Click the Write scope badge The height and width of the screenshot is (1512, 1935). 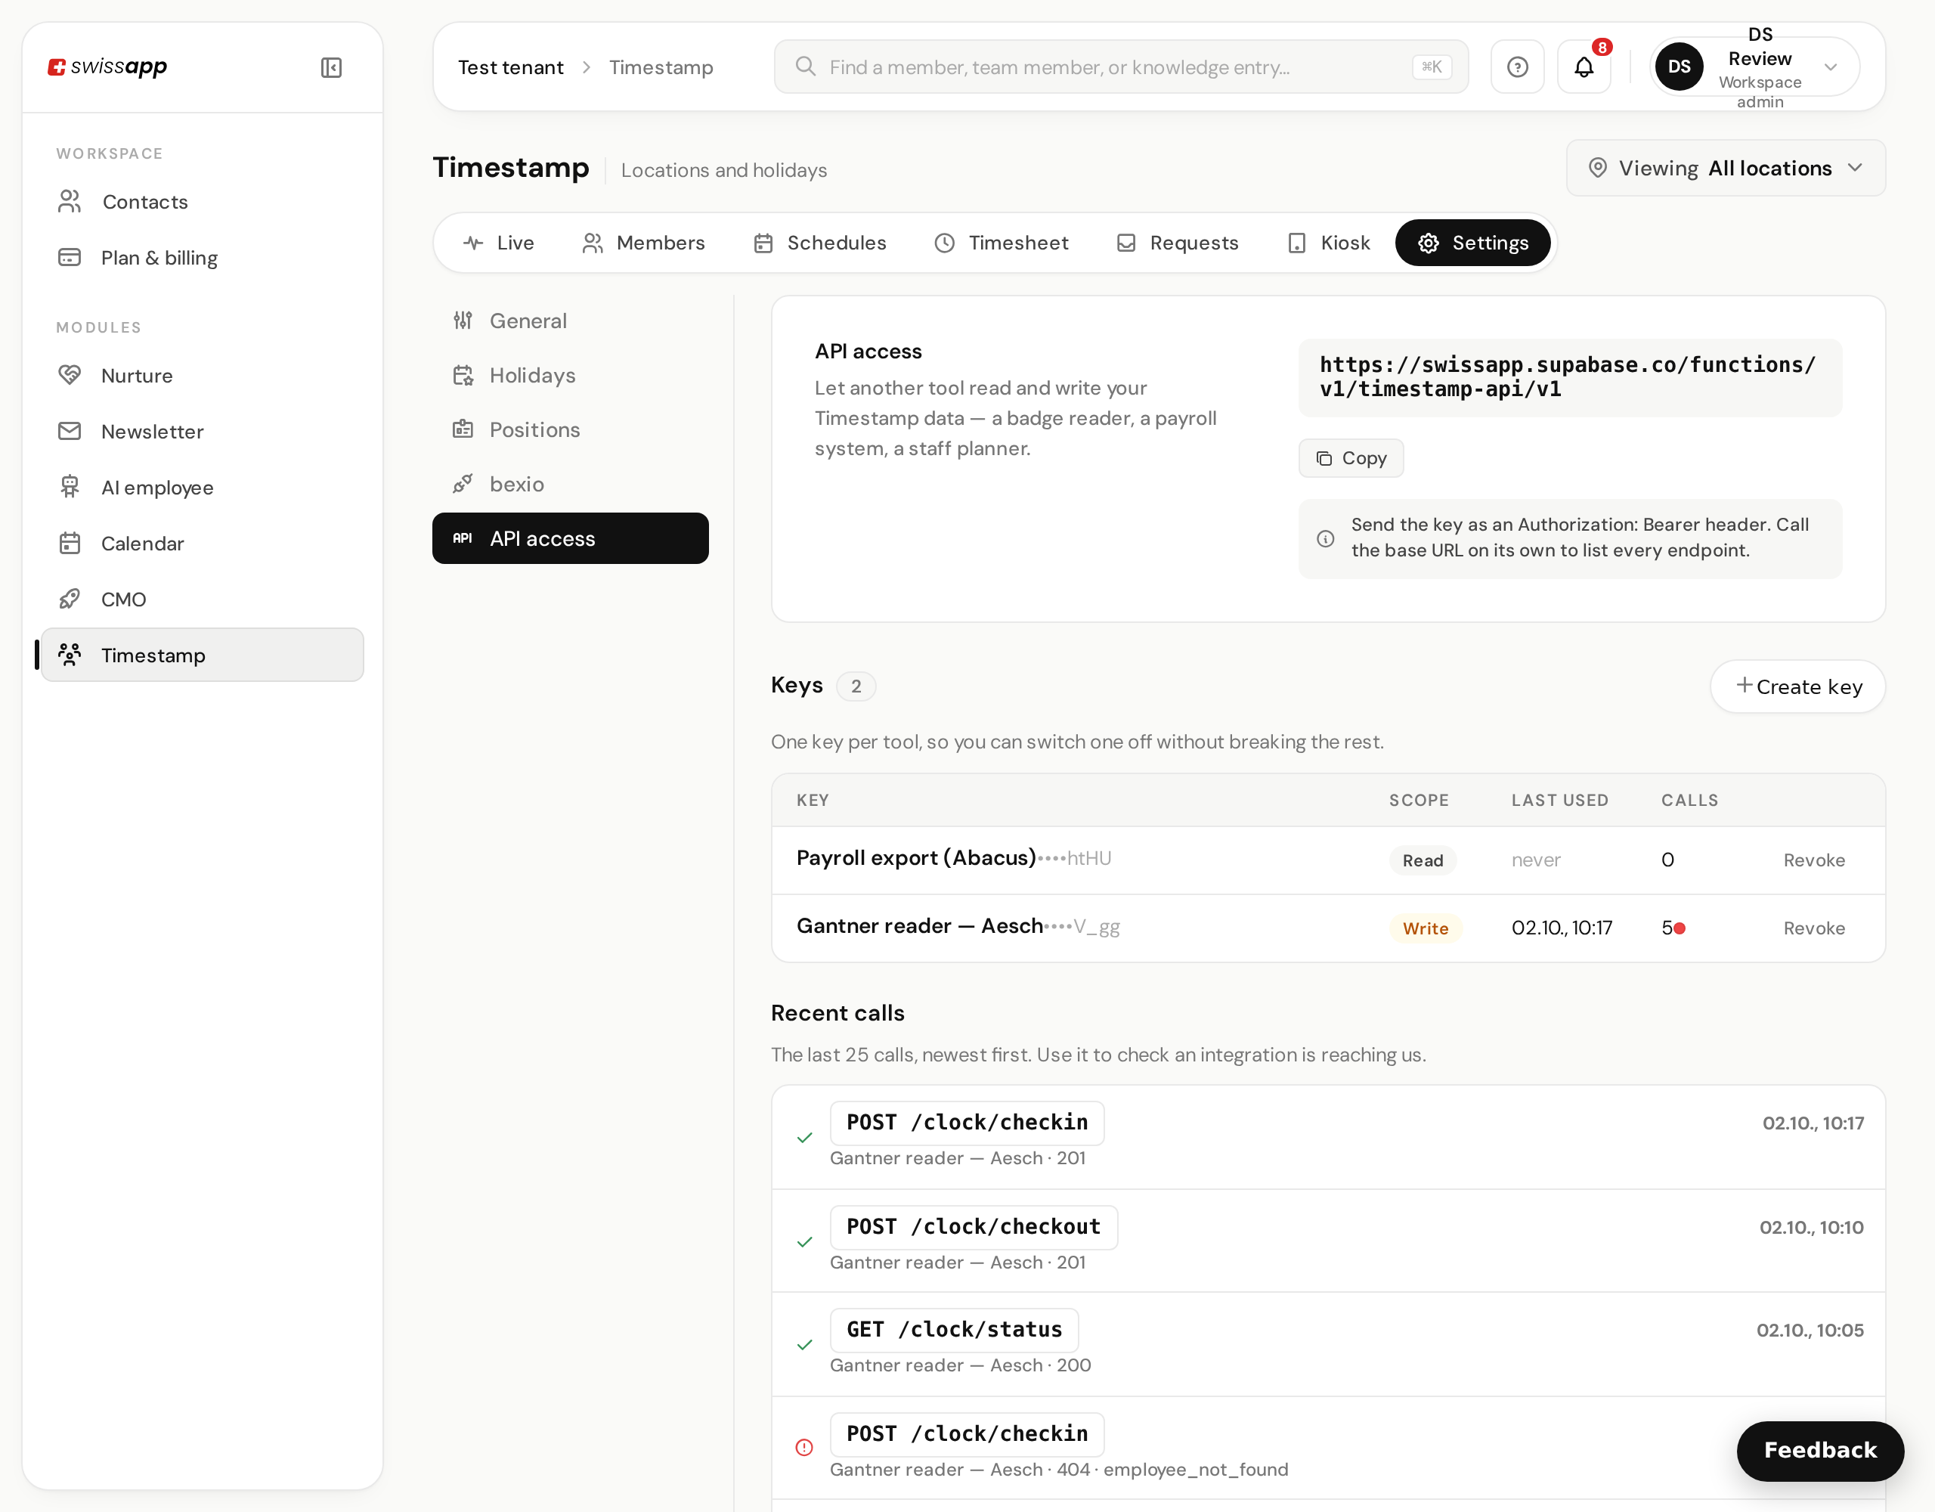pyautogui.click(x=1425, y=929)
